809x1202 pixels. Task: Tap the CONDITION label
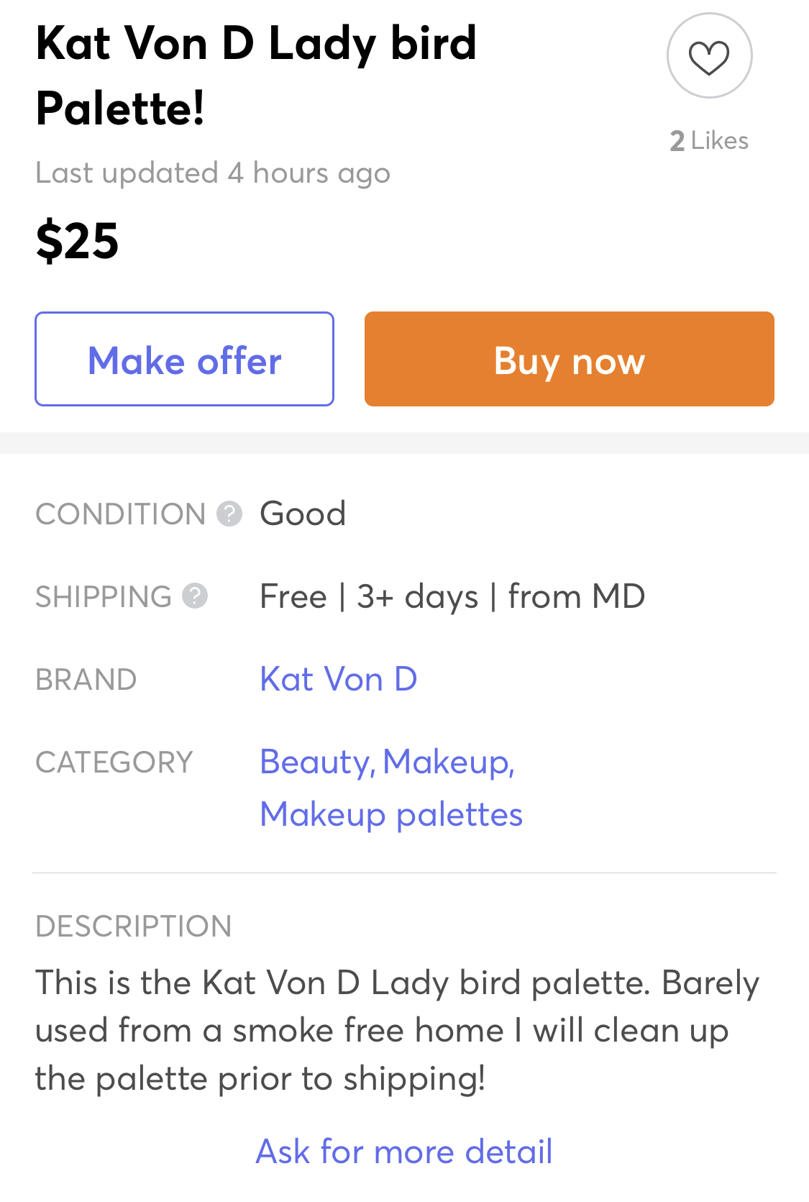pos(121,514)
